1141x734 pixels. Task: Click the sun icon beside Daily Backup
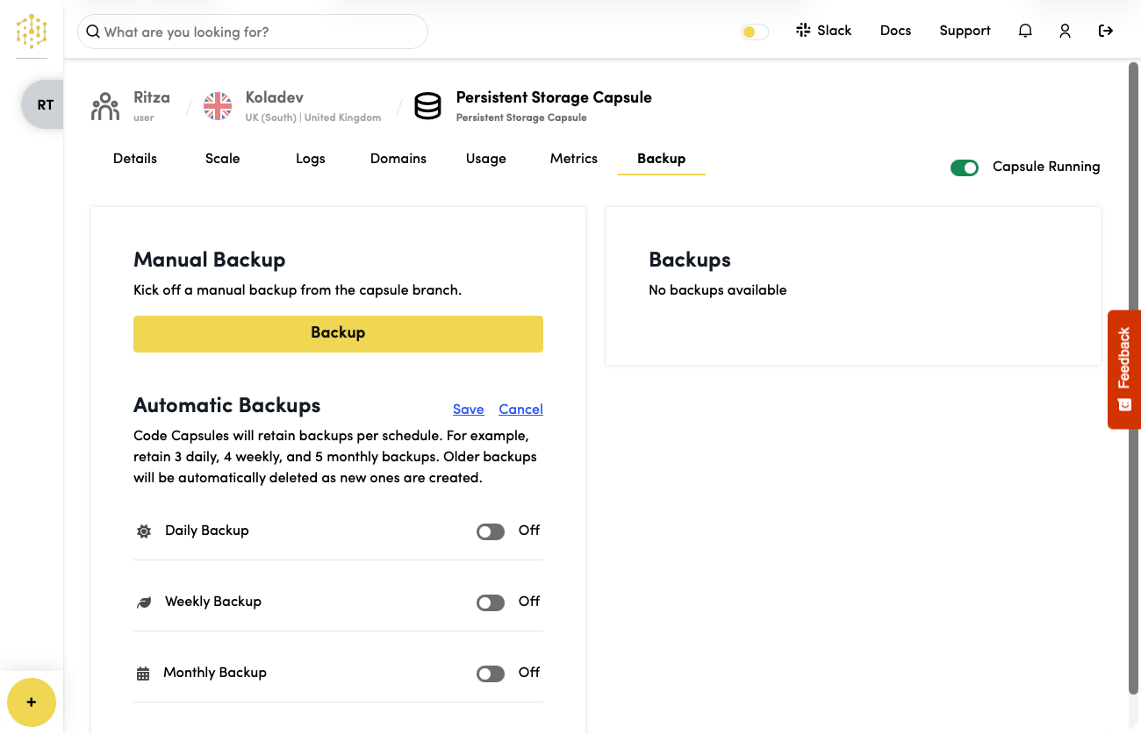click(143, 531)
